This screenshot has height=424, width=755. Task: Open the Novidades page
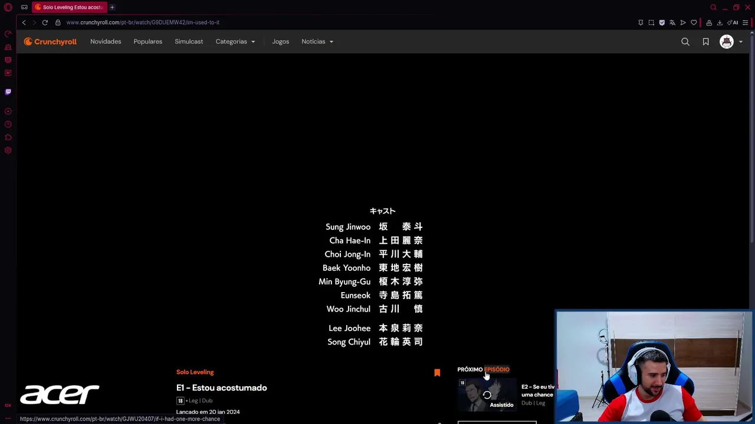(106, 42)
